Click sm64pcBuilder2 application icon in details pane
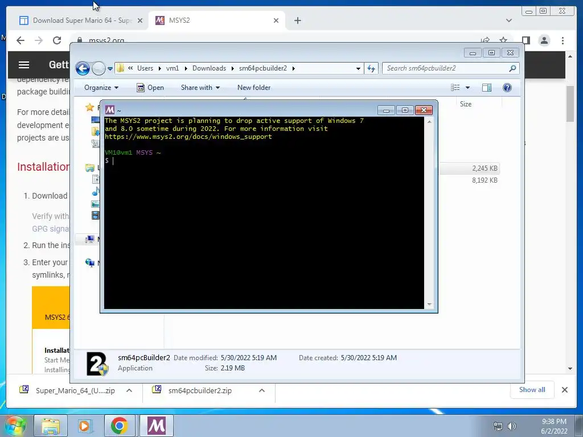This screenshot has width=583, height=437. (97, 364)
